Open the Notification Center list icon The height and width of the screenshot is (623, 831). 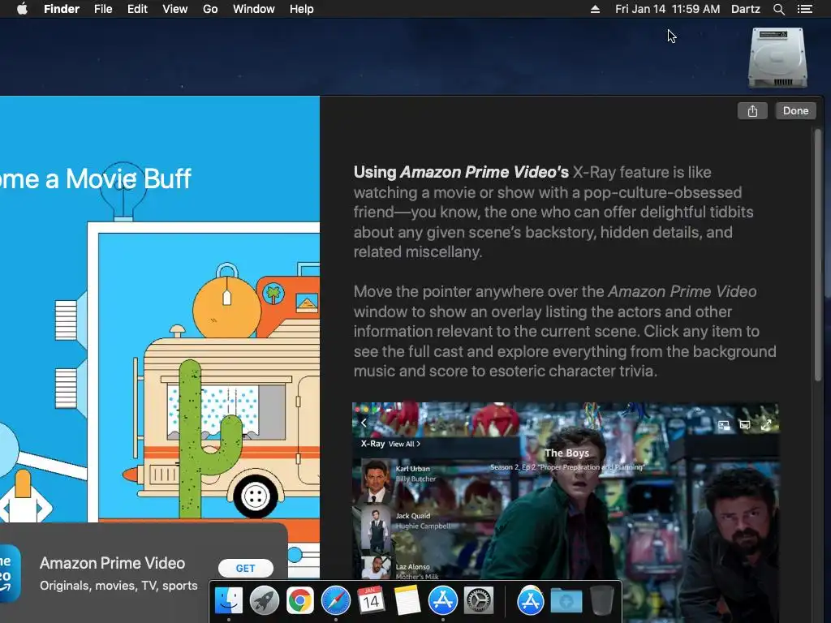(x=805, y=9)
